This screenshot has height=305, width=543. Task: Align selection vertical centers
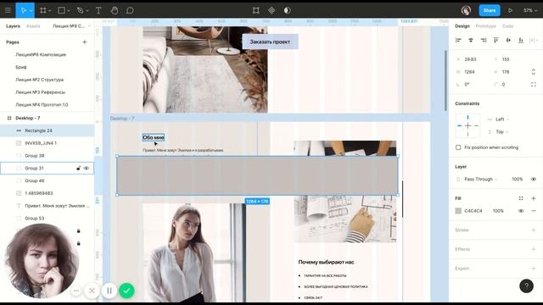pyautogui.click(x=508, y=41)
